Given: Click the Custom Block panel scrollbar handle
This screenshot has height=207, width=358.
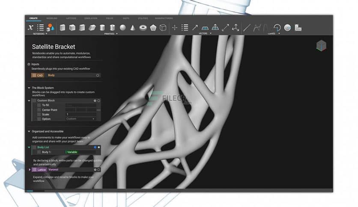Looking at the screenshot, I should 98,110.
